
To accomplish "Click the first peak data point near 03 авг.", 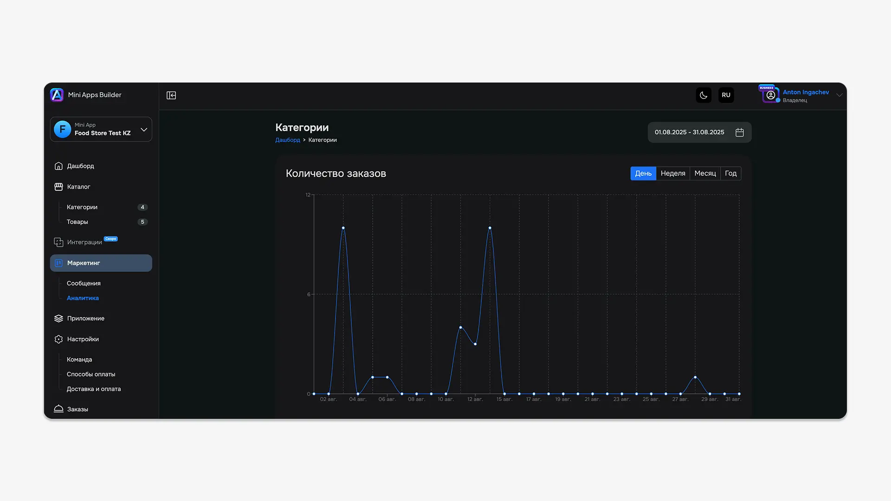I will (x=343, y=228).
